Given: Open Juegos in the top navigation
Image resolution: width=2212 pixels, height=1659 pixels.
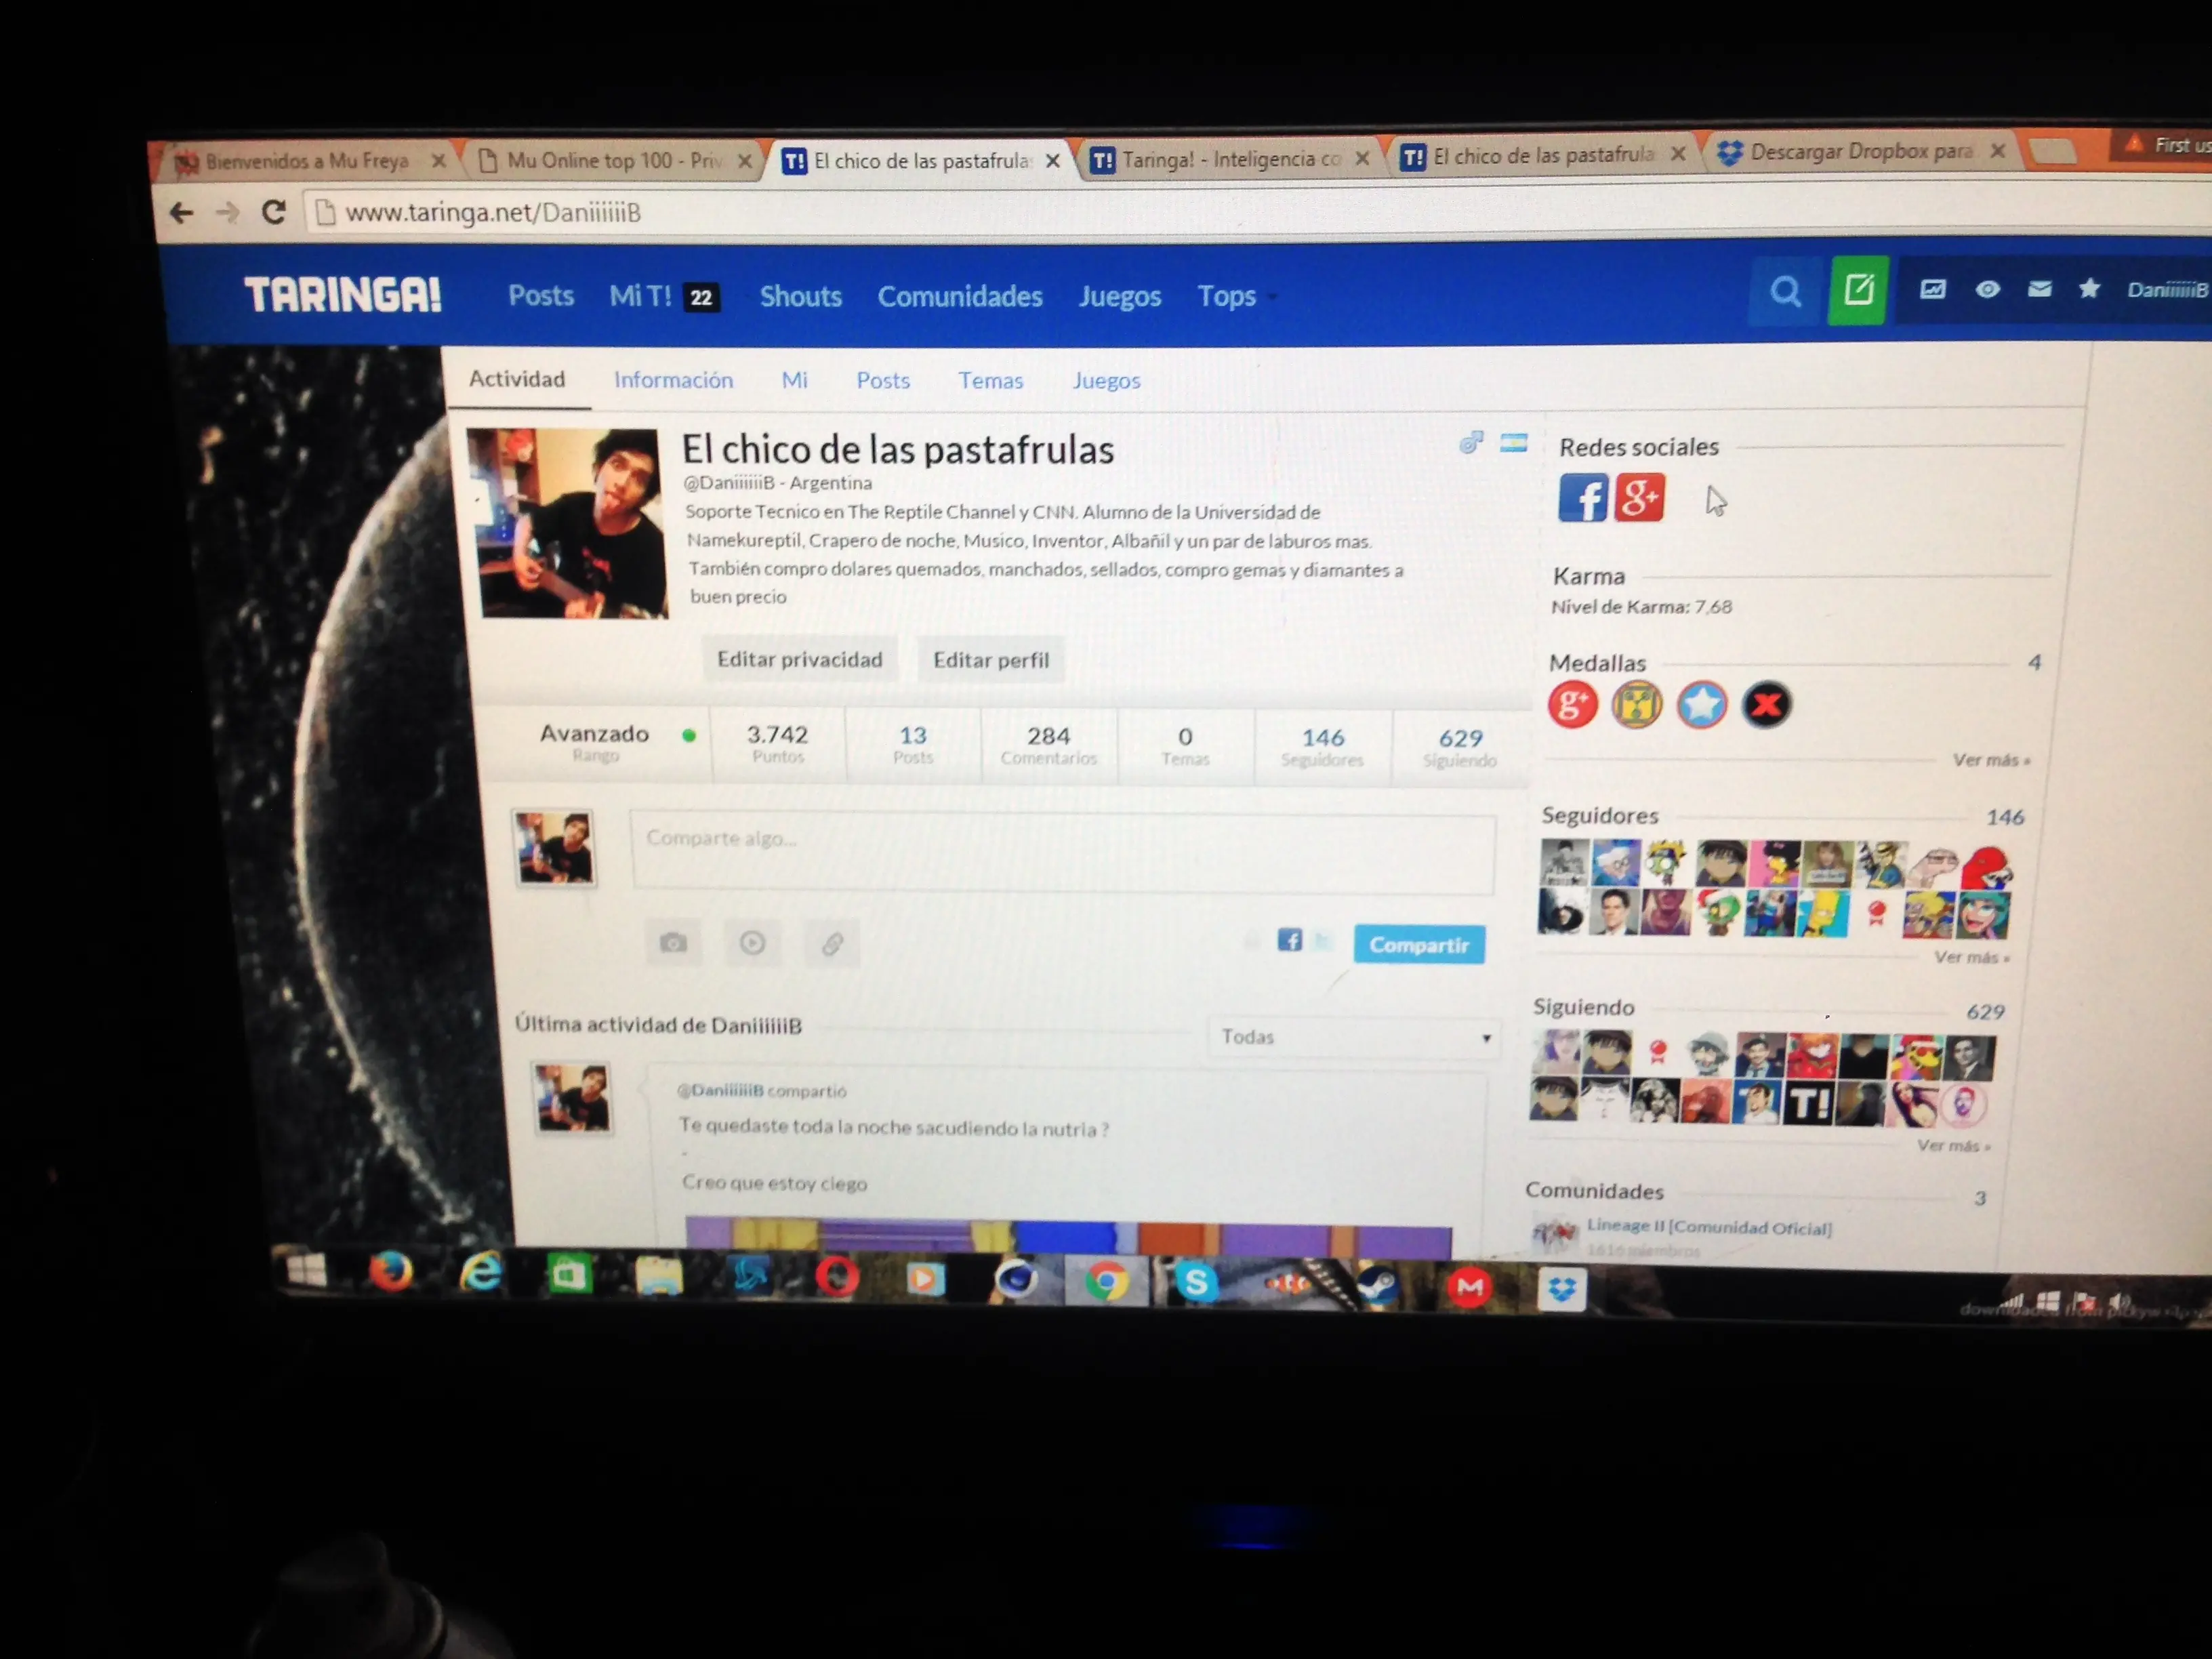Looking at the screenshot, I should [x=1120, y=297].
